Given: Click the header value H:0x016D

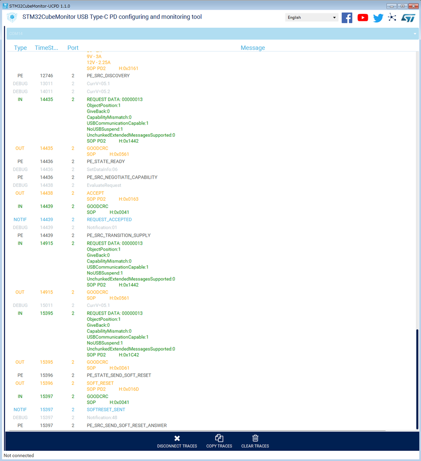Looking at the screenshot, I should (x=129, y=389).
